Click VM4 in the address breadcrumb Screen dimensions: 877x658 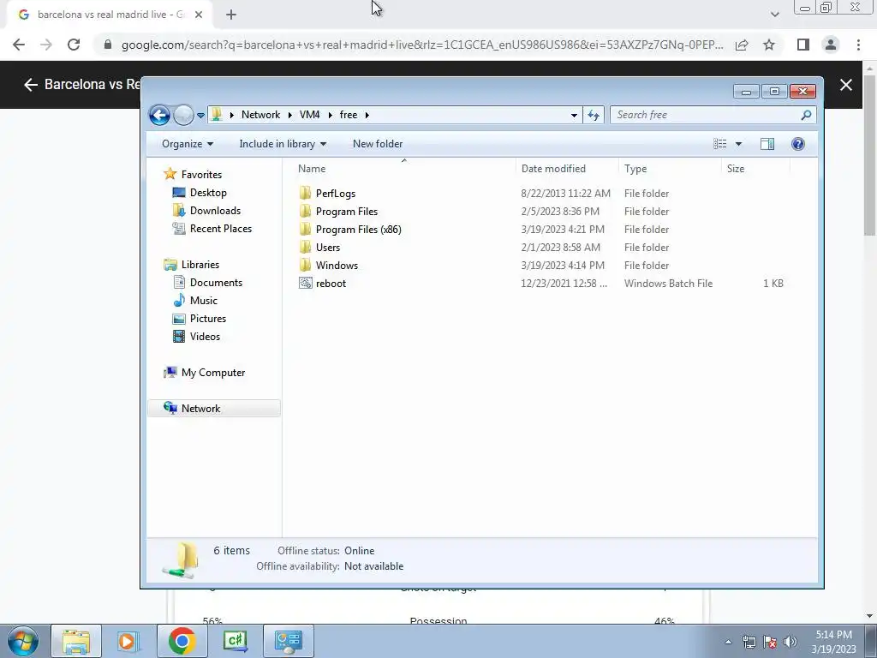coord(309,115)
